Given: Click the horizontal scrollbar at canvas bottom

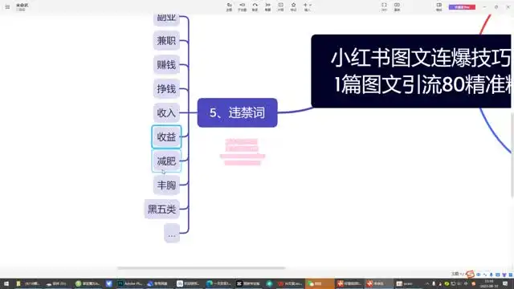Looking at the screenshot, I should pyautogui.click(x=201, y=268).
